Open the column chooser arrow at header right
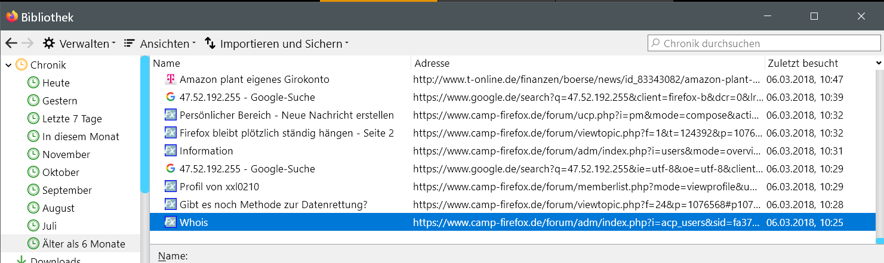The width and height of the screenshot is (884, 263). pos(879,63)
